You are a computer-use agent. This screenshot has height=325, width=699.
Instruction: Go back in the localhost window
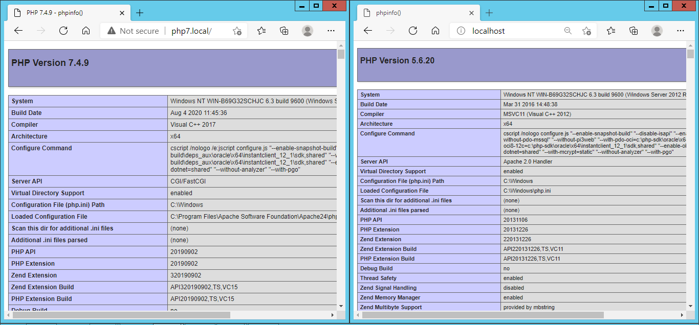click(368, 31)
